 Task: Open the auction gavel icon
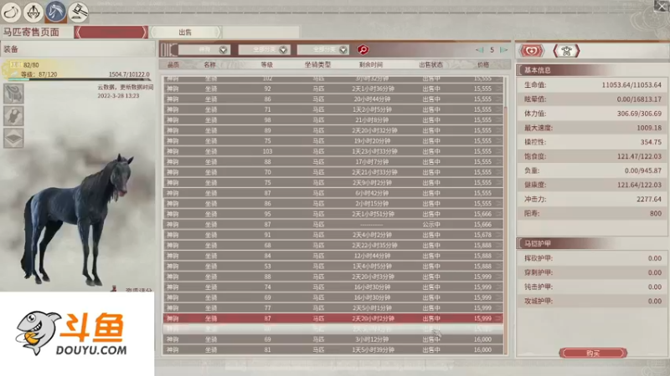click(x=78, y=12)
